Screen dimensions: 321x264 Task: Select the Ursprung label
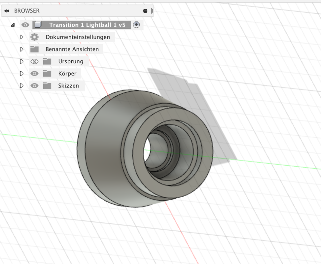click(x=71, y=62)
